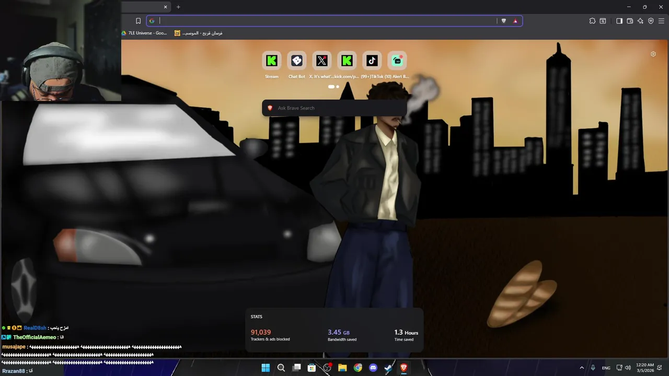
Task: Open the kick.com/p... shortcut tile
Action: [347, 61]
